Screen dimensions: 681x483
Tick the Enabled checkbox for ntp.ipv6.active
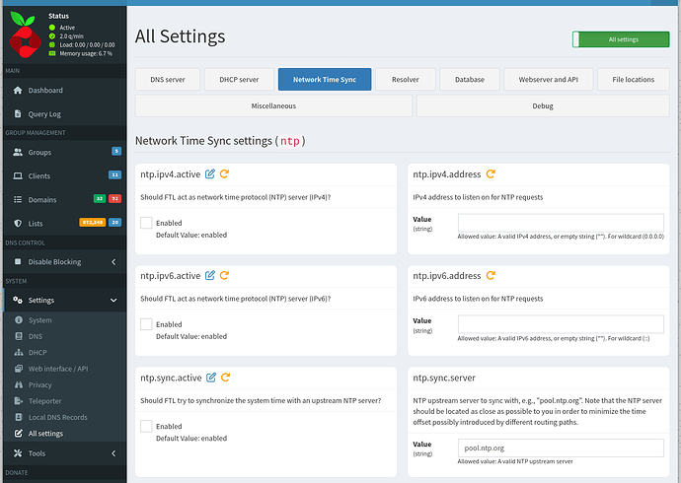[146, 324]
